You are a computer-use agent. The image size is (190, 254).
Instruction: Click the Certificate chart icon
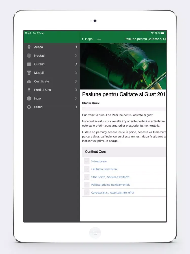click(29, 81)
